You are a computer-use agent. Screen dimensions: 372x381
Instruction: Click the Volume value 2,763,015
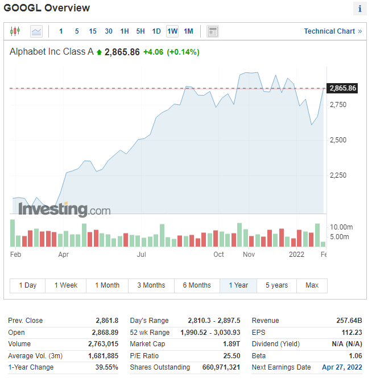pyautogui.click(x=103, y=344)
